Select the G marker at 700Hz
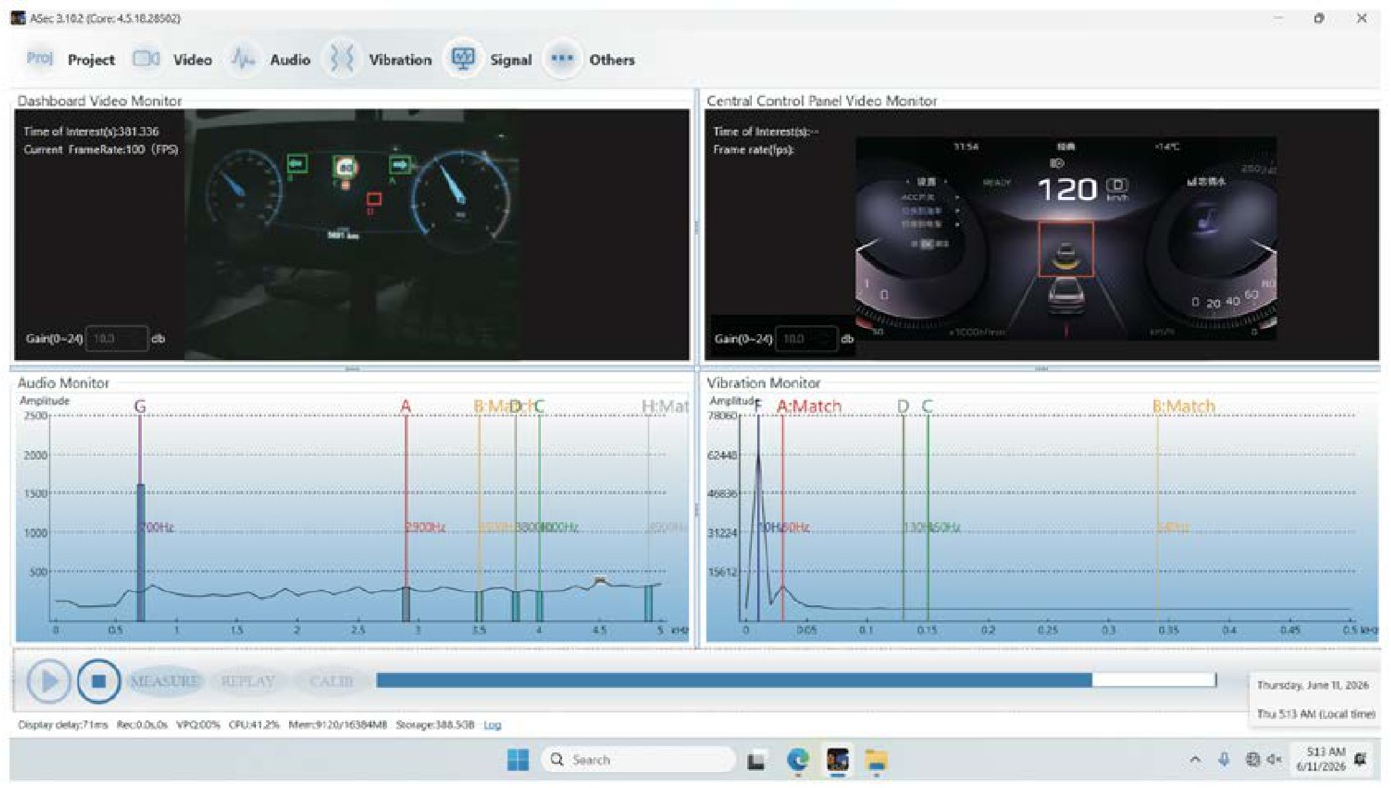Viewport: 1391px width, 788px height. click(x=140, y=406)
